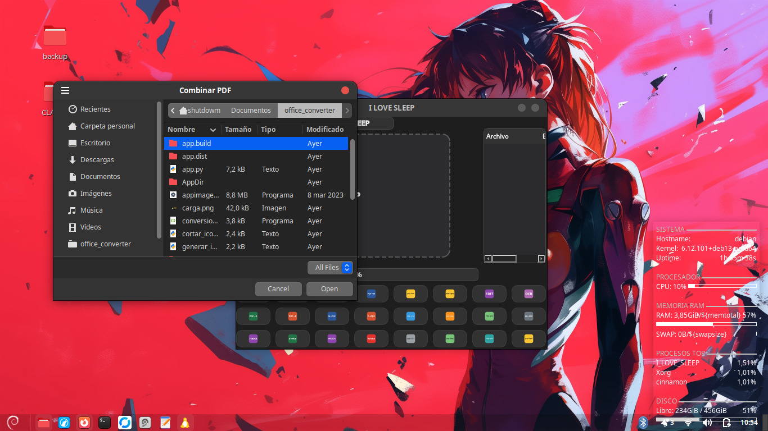Show notifications from the bell tray icon
This screenshot has width=768, height=431.
[667, 423]
